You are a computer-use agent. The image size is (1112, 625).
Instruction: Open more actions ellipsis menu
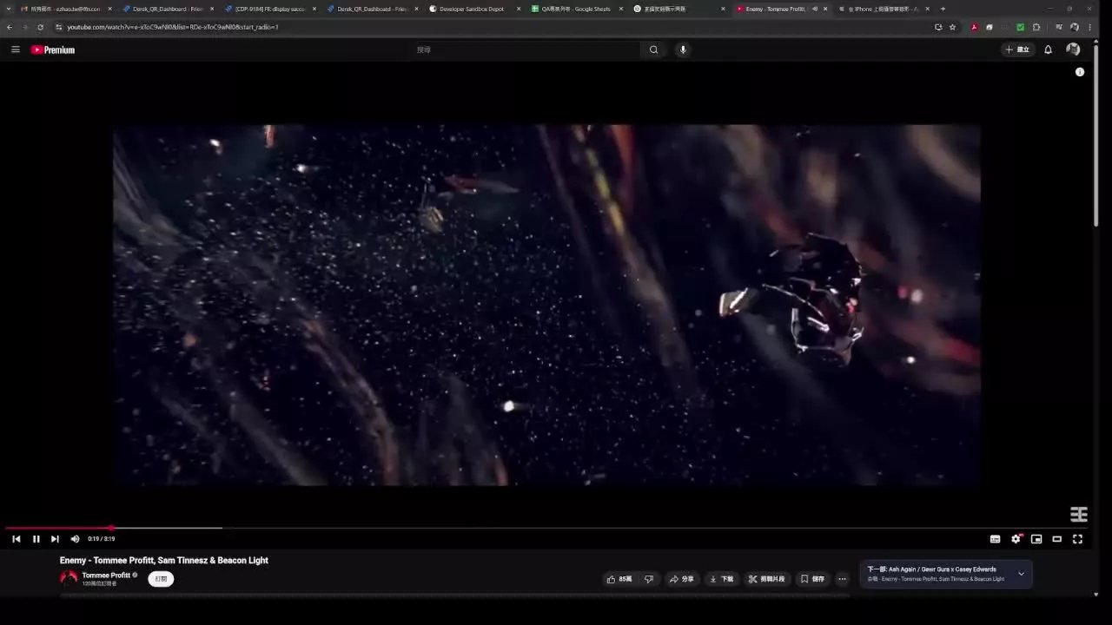(x=842, y=579)
